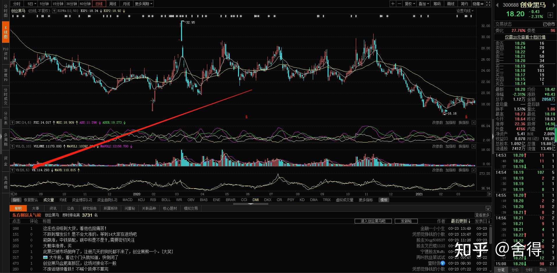Switch to 分时 intraday view
This screenshot has width=557, height=273.
pos(17,4)
